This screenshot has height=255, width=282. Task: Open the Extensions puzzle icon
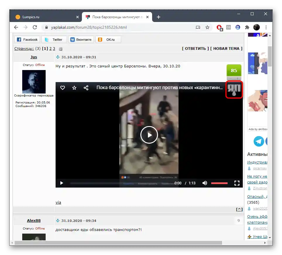point(247,27)
